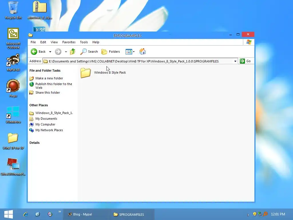The width and height of the screenshot is (293, 220).
Task: Click the Windows flag logo in menu bar
Action: click(249, 42)
